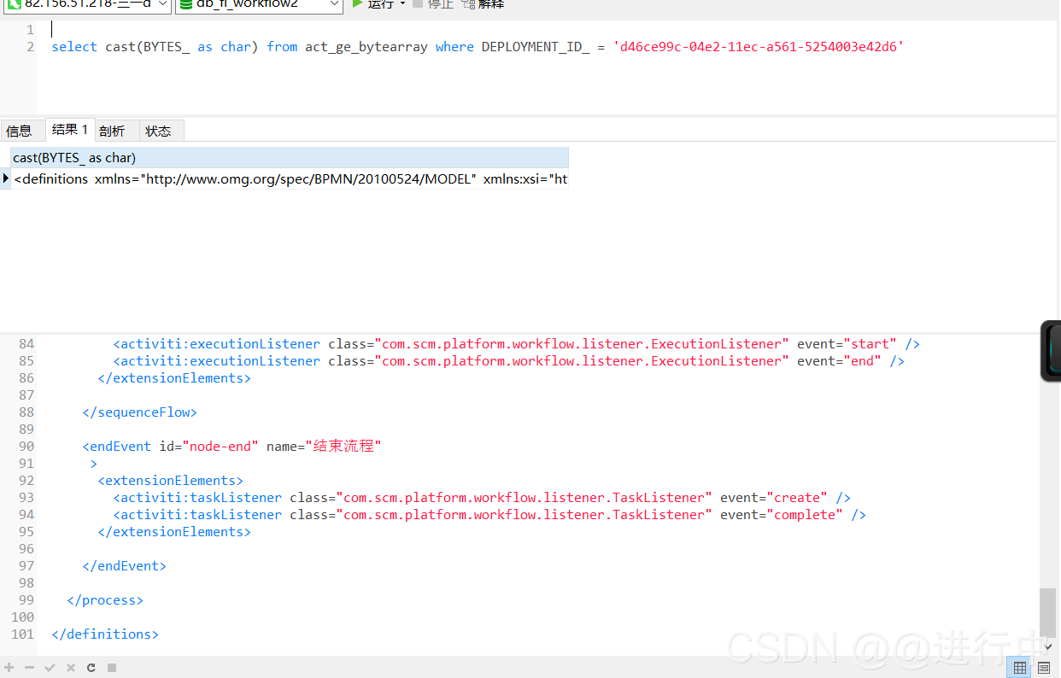Open the connection dropdown showing 82.156.51.218

85,5
